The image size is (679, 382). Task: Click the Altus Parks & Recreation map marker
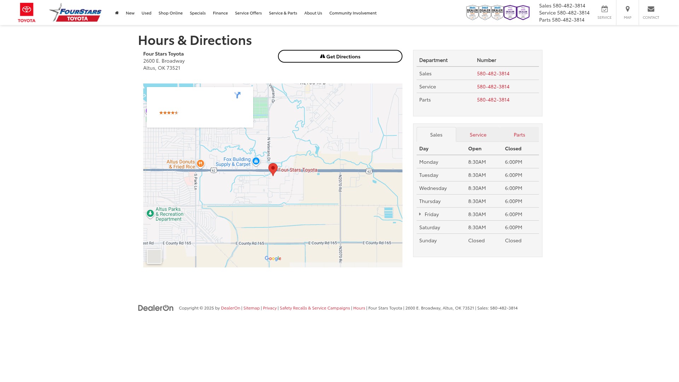[150, 214]
